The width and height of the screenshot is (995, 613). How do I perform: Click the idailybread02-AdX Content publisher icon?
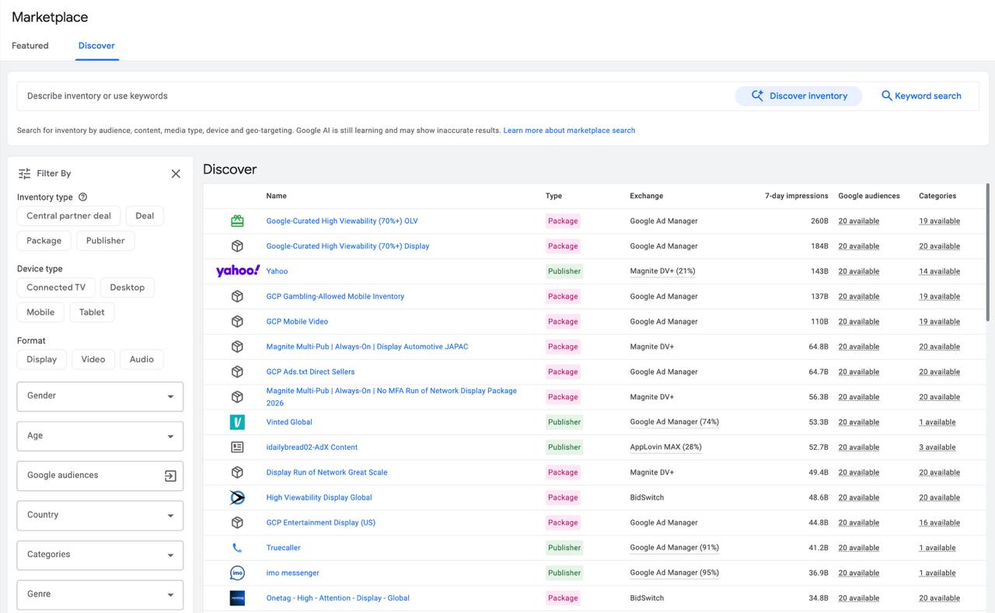238,448
